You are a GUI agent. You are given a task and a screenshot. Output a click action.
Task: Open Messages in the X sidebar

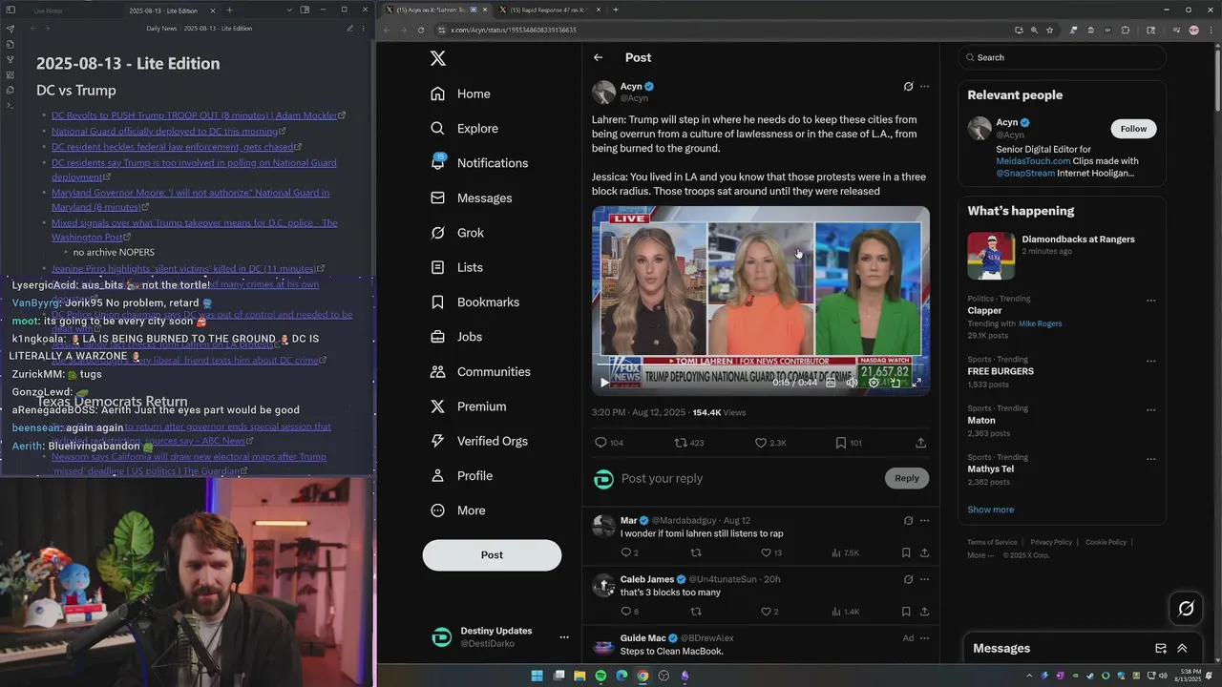point(472,198)
